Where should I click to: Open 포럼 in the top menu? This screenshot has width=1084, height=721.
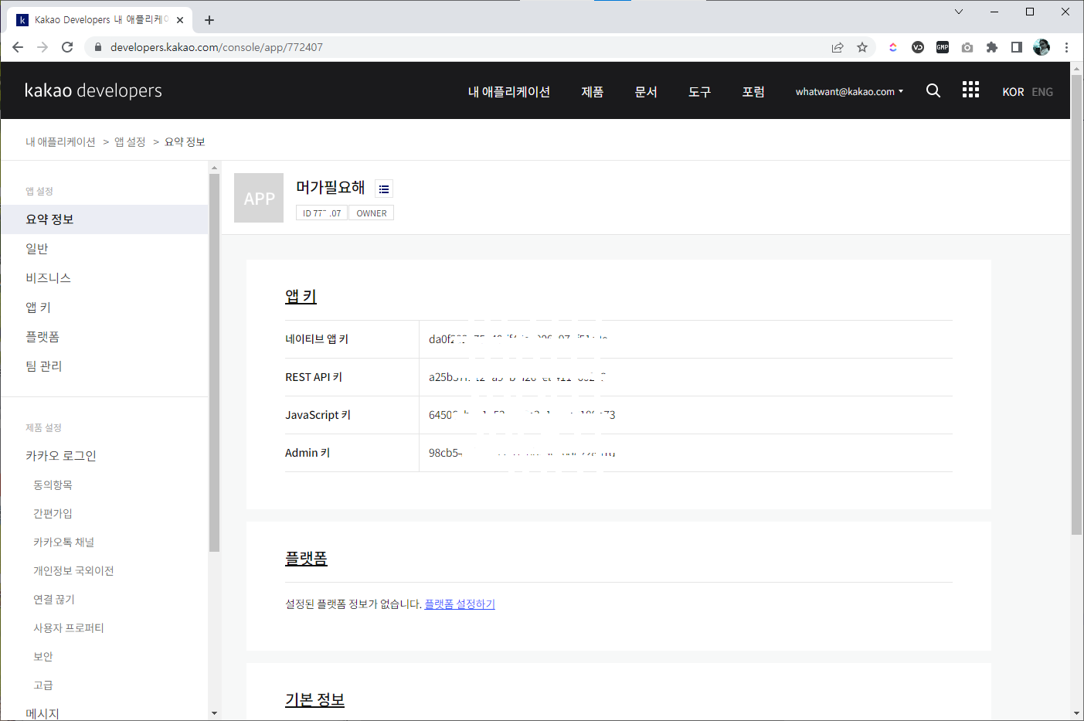(x=753, y=91)
